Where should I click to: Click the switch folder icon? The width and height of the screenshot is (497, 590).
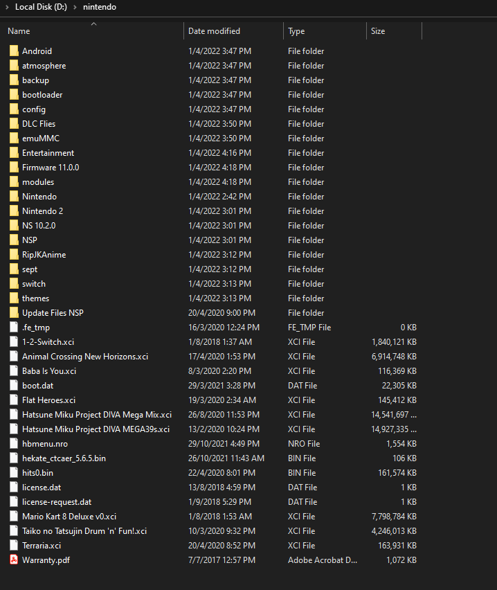point(14,284)
